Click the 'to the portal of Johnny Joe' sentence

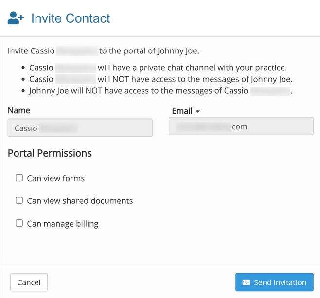[x=149, y=51]
